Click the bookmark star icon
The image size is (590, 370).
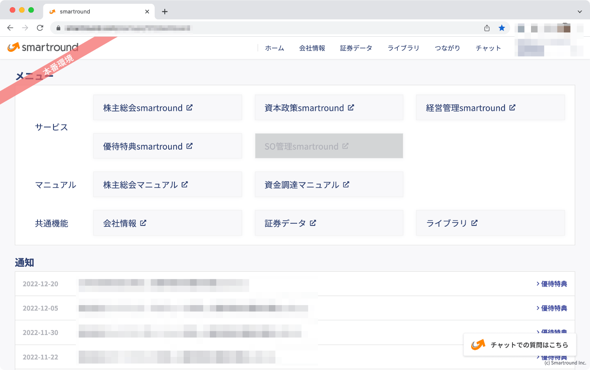point(501,28)
